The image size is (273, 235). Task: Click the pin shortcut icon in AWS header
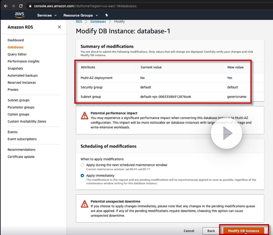[107, 15]
